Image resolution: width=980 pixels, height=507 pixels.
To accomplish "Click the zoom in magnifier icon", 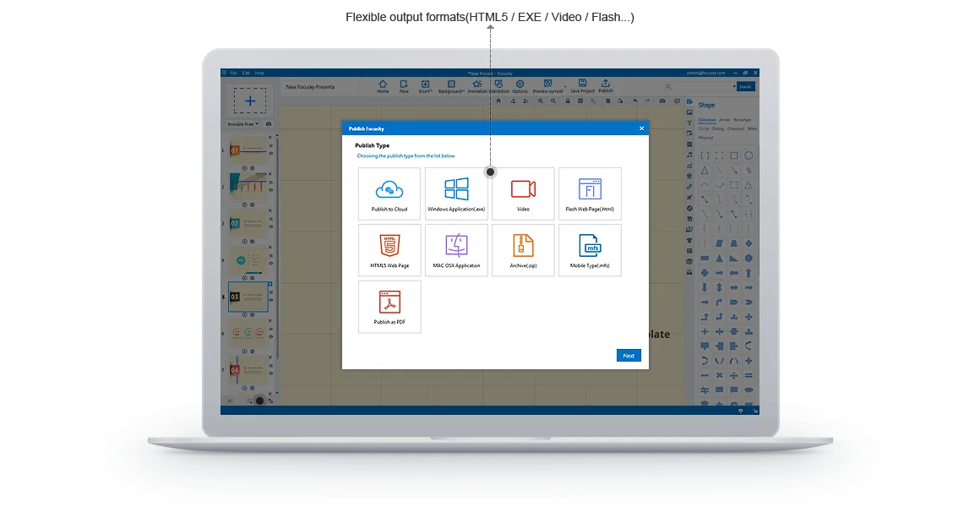I will pos(541,101).
